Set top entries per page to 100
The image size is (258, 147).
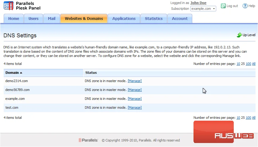pos(248,64)
